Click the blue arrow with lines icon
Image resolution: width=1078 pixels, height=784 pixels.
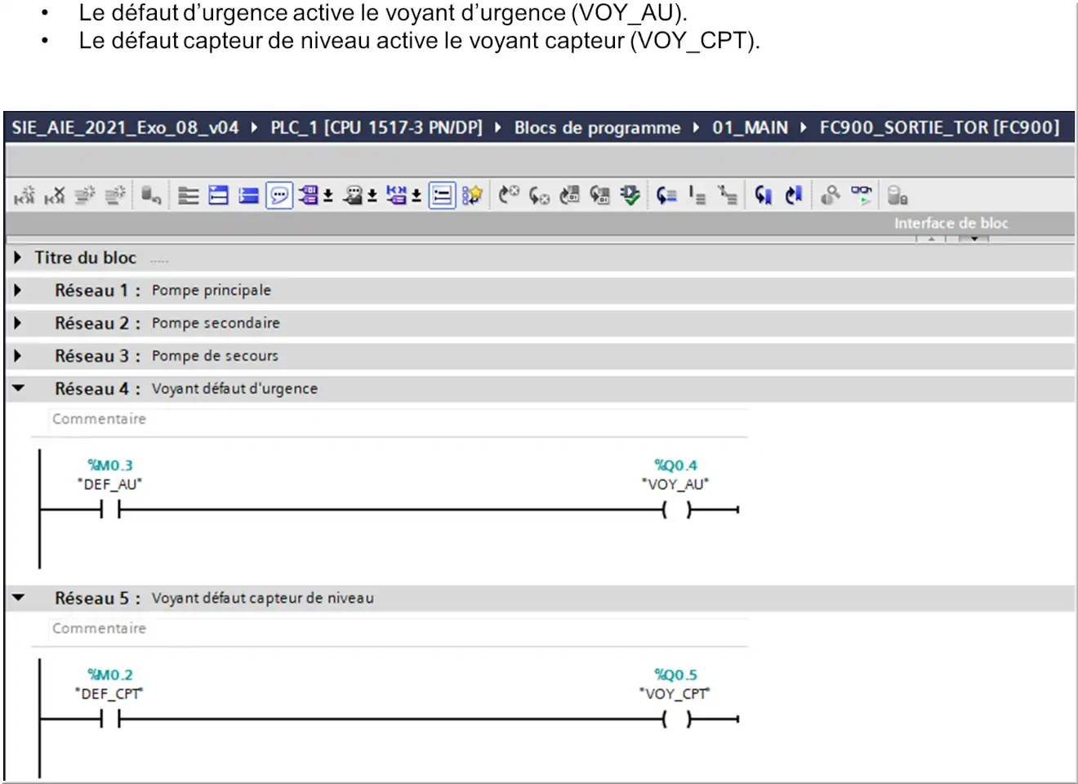(x=666, y=195)
